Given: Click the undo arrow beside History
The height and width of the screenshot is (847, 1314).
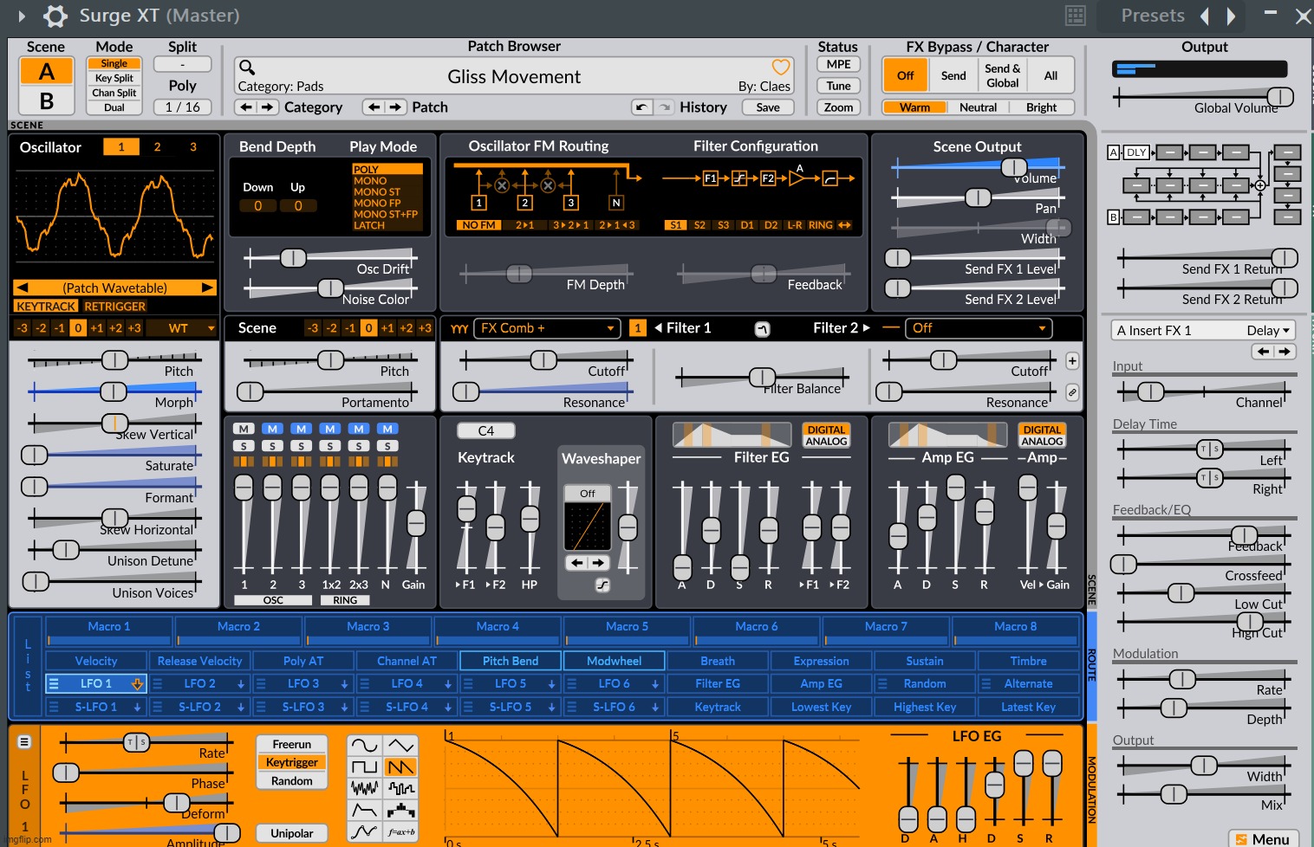Looking at the screenshot, I should tap(641, 107).
